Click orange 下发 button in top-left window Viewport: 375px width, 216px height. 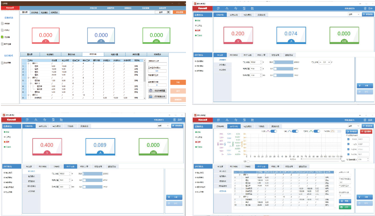(178, 82)
